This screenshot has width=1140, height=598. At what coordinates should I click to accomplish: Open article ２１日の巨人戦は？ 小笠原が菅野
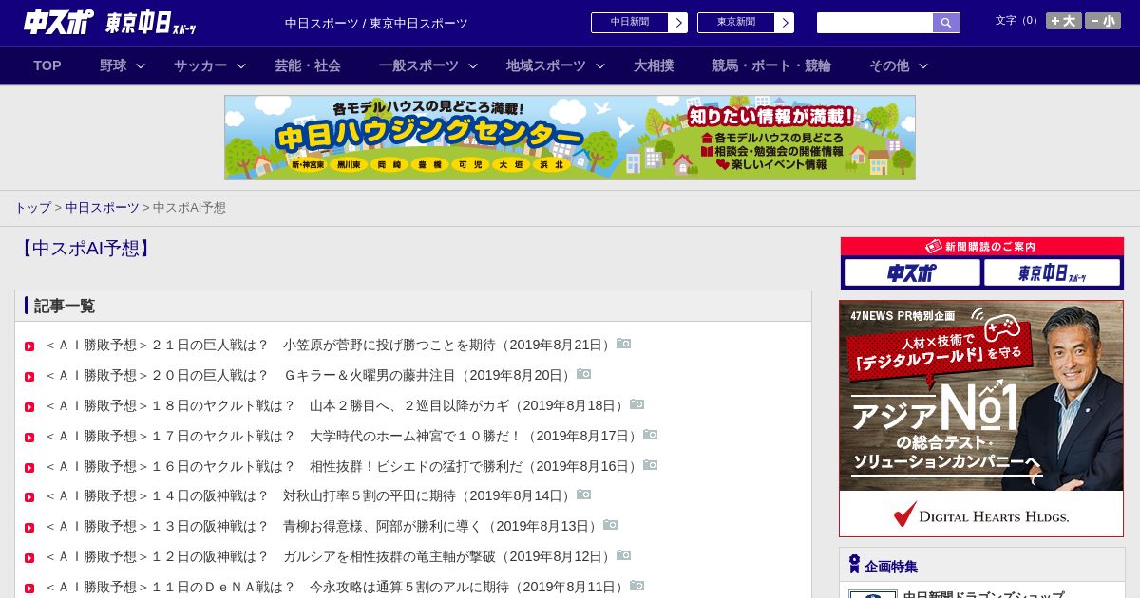[x=329, y=345]
